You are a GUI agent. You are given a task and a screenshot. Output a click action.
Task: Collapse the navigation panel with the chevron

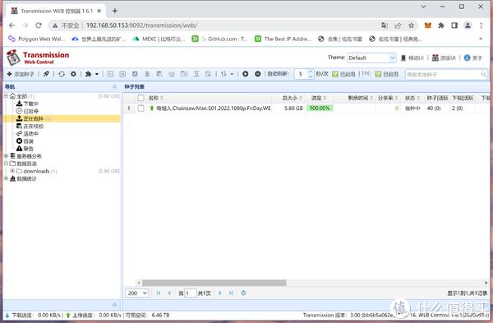pos(115,86)
